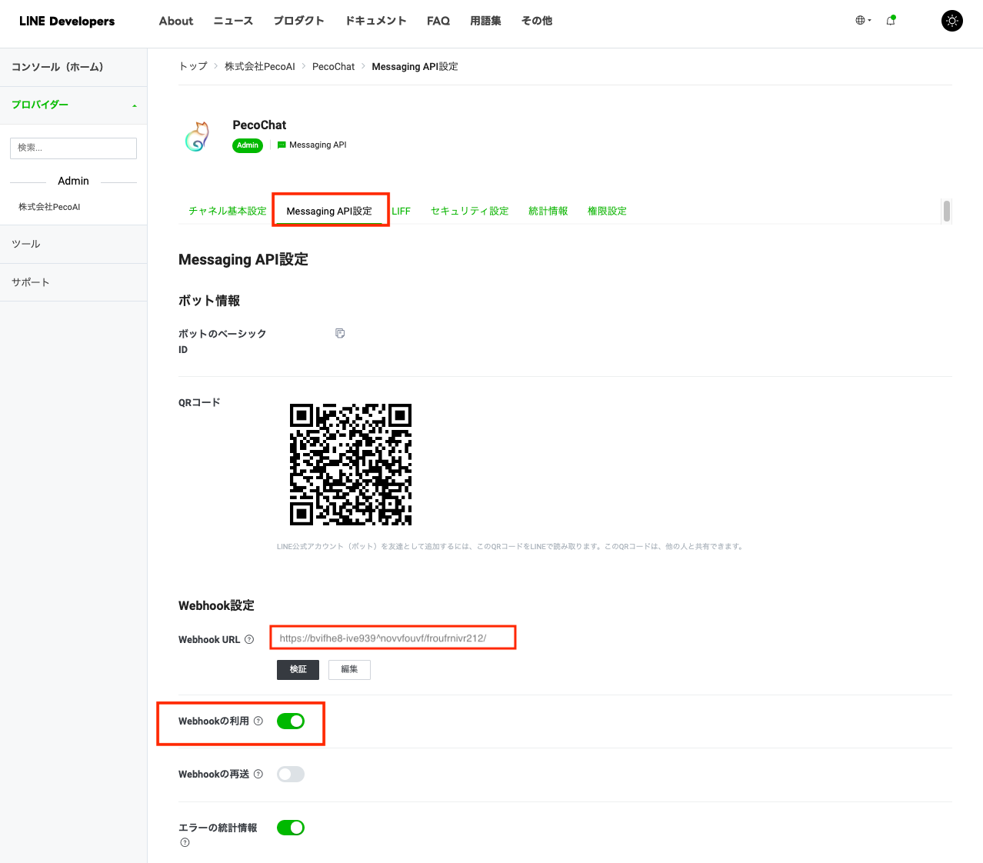Enable the Webhookの再送 toggle
The height and width of the screenshot is (863, 983).
tap(290, 774)
